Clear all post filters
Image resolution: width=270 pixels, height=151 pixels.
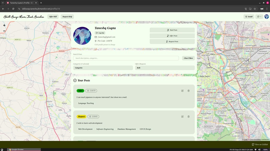[188, 58]
